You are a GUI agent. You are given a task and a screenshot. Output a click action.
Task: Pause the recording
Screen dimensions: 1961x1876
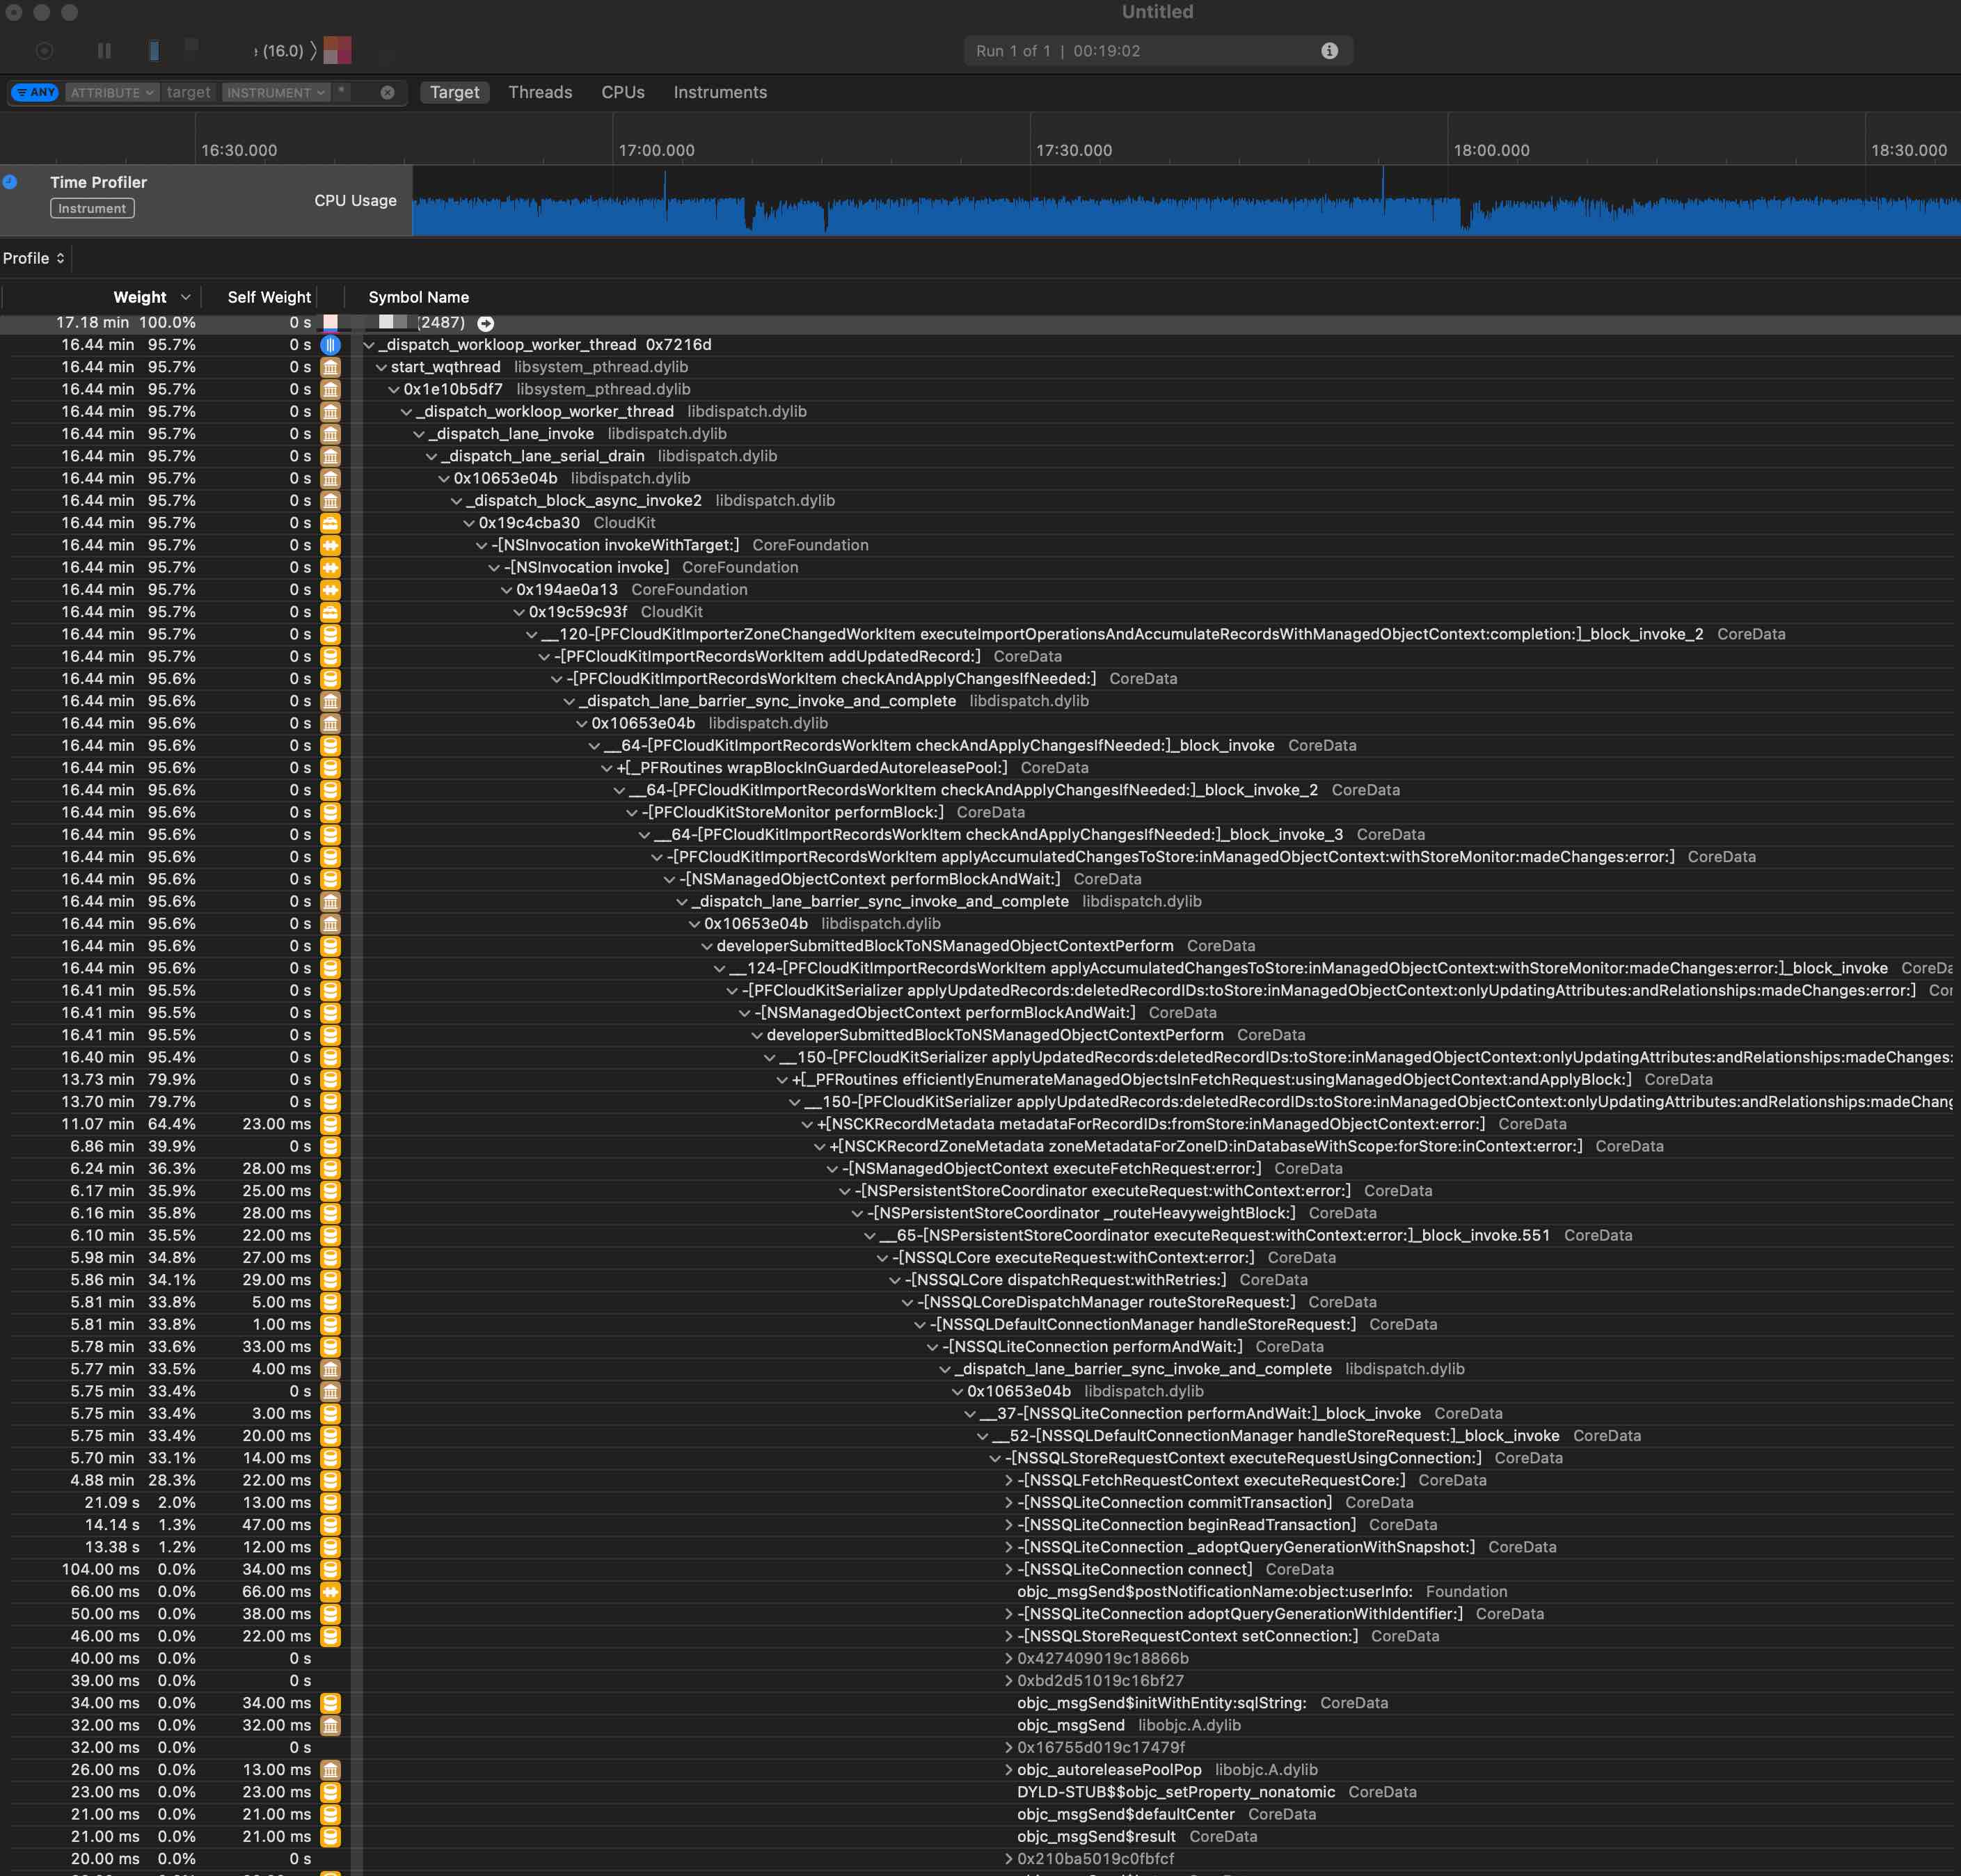pyautogui.click(x=104, y=50)
